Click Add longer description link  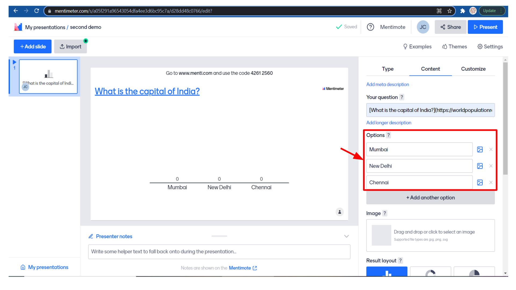389,123
